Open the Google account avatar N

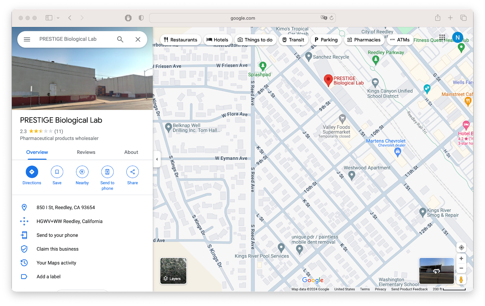pos(458,38)
